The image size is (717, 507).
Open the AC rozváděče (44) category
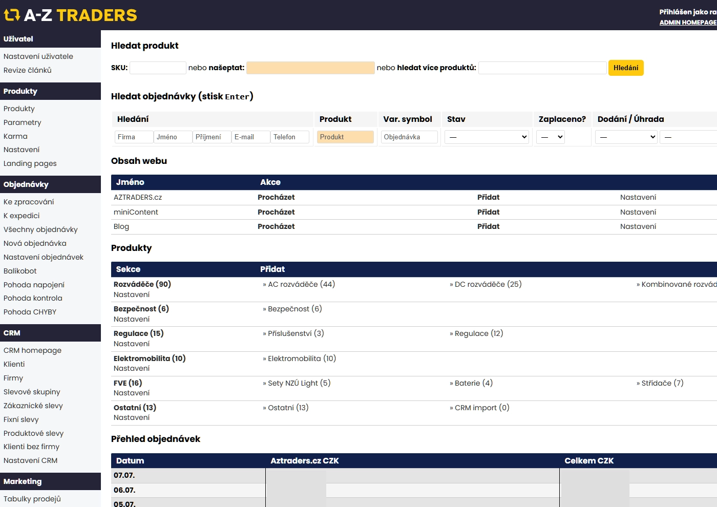[x=301, y=284]
